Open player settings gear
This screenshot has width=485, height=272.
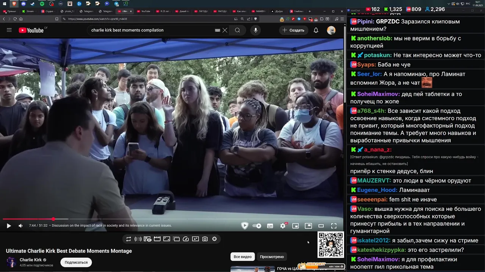click(x=283, y=226)
